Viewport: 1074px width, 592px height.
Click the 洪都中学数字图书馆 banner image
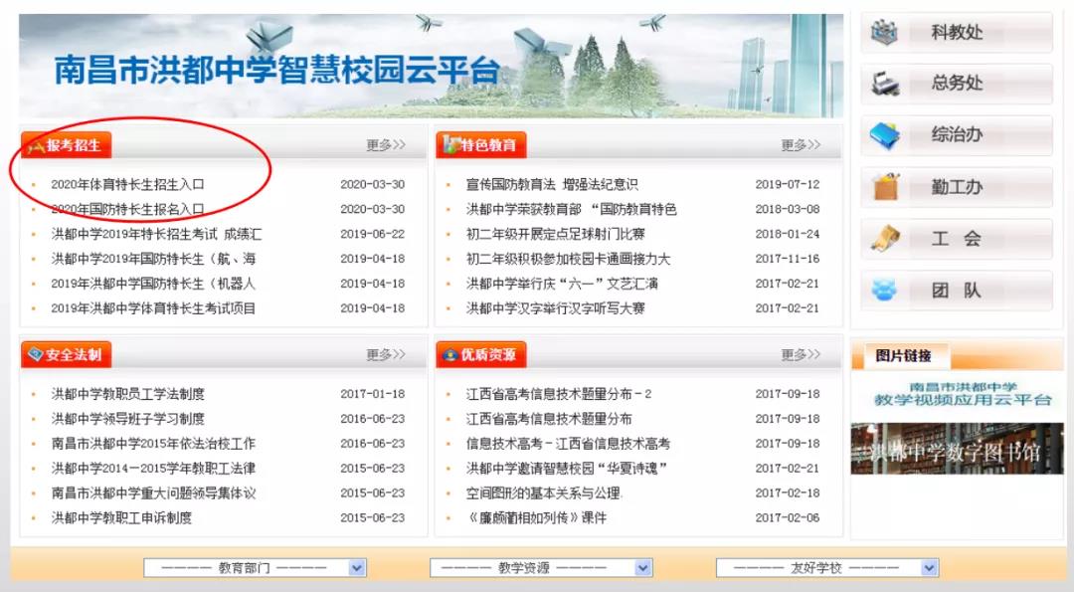coord(957,449)
